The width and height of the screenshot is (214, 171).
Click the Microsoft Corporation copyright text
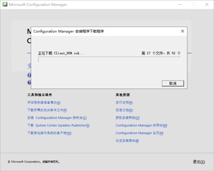coord(34,162)
